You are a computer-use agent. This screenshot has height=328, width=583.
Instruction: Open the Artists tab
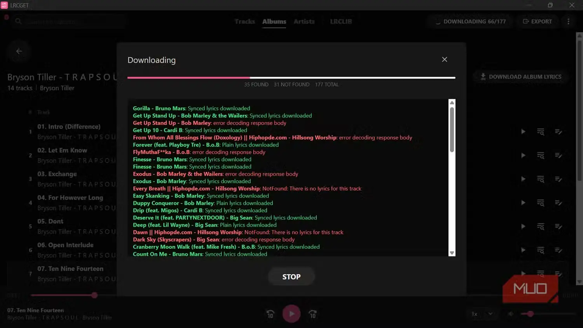(304, 21)
